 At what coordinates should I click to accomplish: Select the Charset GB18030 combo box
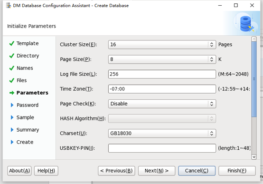pos(162,133)
